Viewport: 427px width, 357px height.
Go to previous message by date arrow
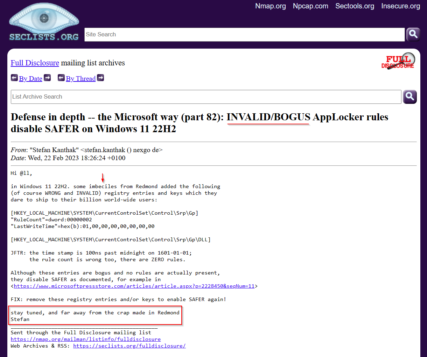pos(14,78)
